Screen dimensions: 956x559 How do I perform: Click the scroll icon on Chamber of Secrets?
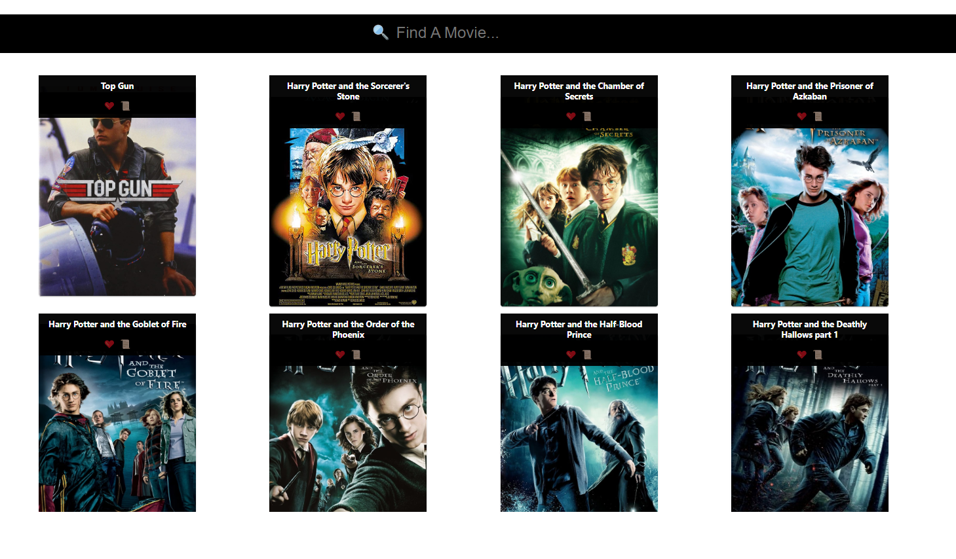pos(586,116)
